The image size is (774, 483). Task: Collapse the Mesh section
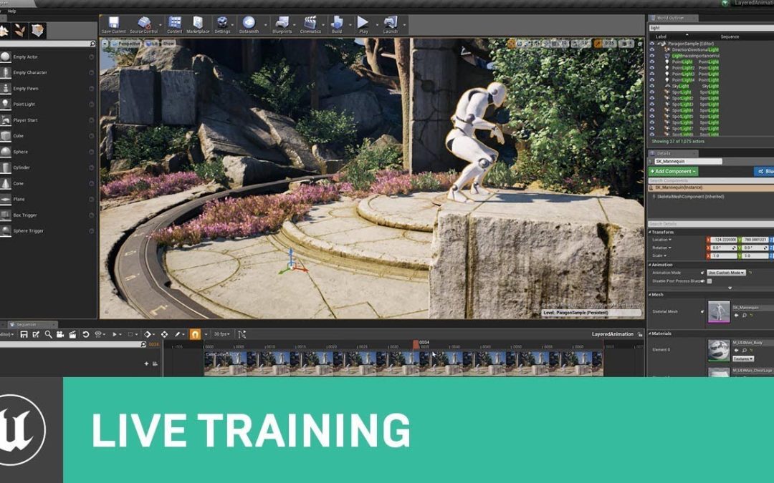point(649,295)
